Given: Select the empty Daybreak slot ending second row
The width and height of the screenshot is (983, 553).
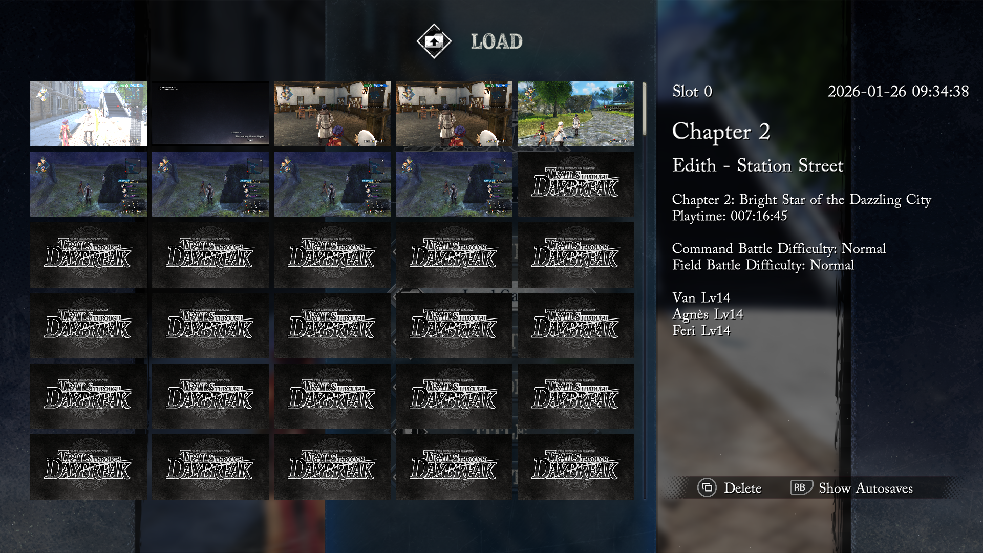Looking at the screenshot, I should tap(576, 184).
